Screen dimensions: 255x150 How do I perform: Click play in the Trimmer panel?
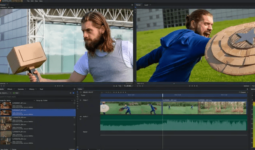pos(60,86)
